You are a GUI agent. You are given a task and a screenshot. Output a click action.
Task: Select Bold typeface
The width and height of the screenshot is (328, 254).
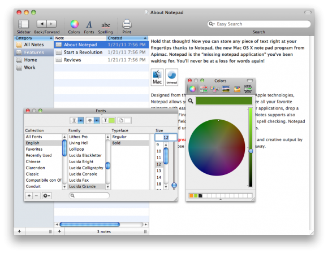[130, 143]
